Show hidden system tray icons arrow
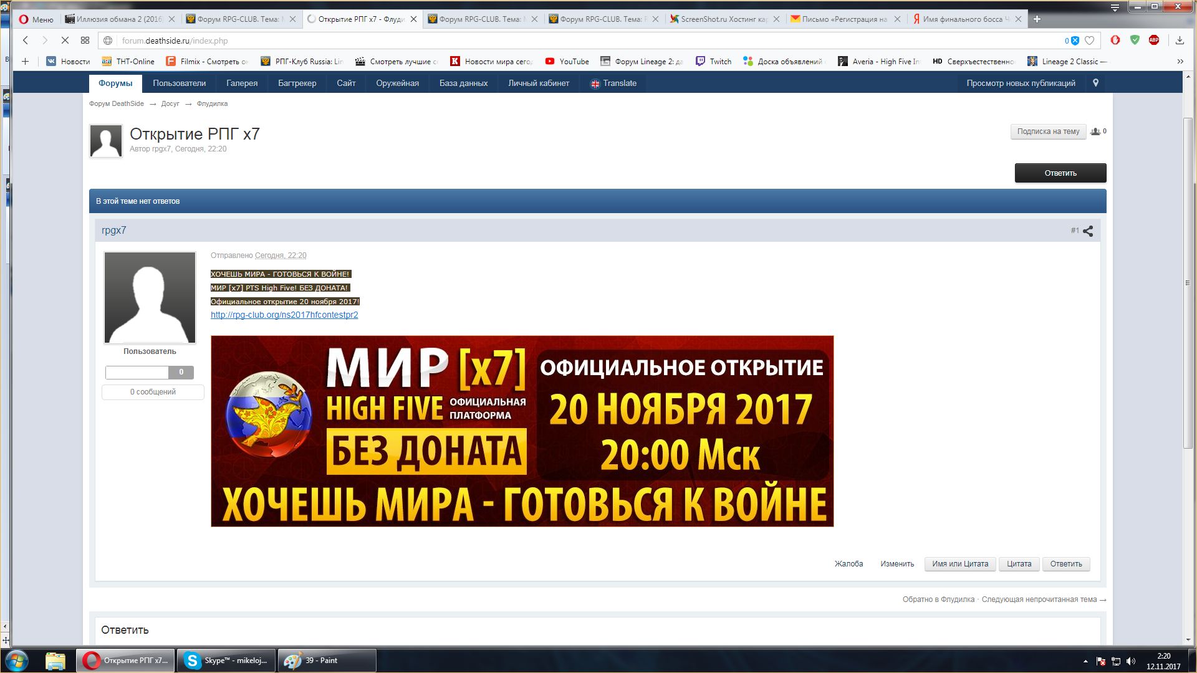The image size is (1197, 673). point(1085,661)
